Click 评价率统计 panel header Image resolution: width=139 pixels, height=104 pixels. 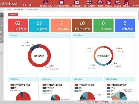click(x=39, y=35)
